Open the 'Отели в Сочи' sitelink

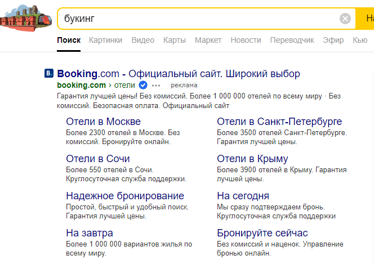coord(98,159)
